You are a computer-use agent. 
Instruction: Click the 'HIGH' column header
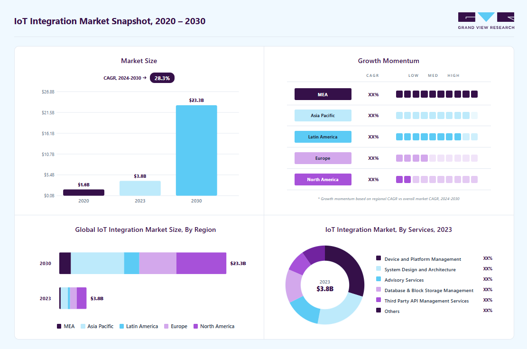click(x=453, y=75)
